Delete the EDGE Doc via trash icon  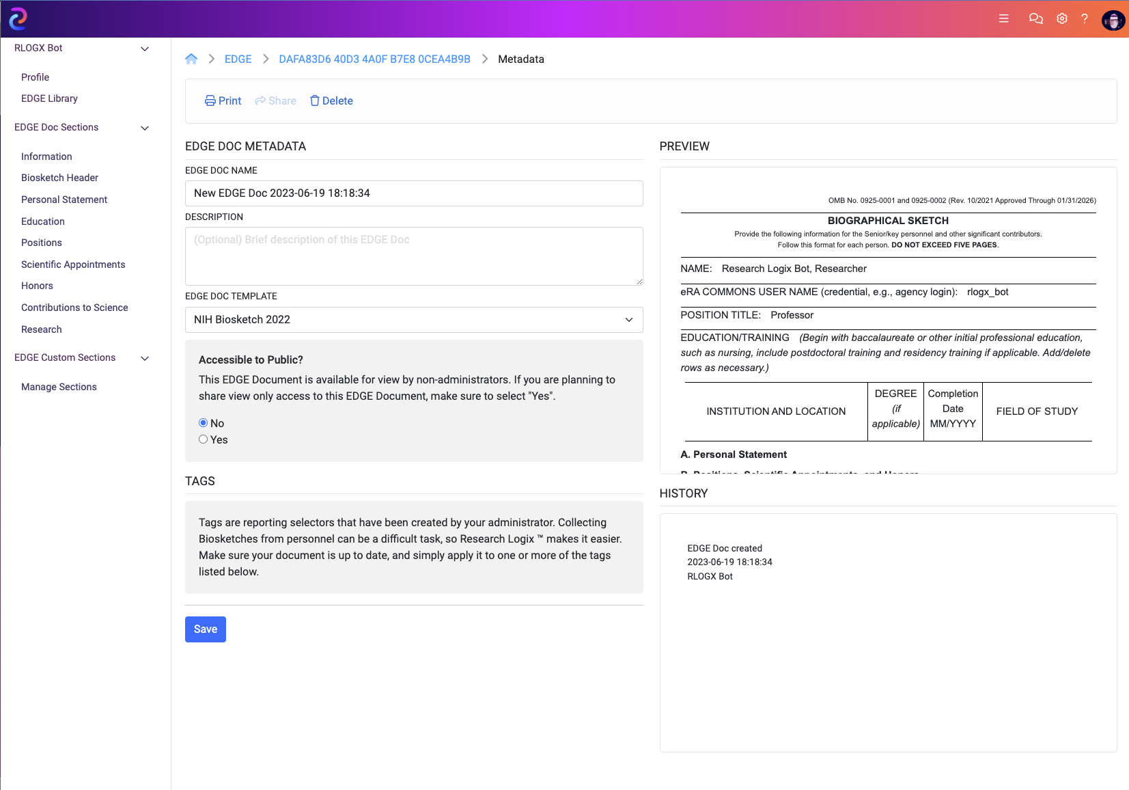(x=331, y=100)
